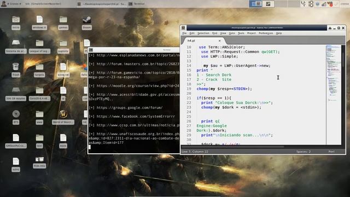The image size is (350, 197).
Task: Click the 'Engine:Google' line in editor
Action: click(x=212, y=126)
